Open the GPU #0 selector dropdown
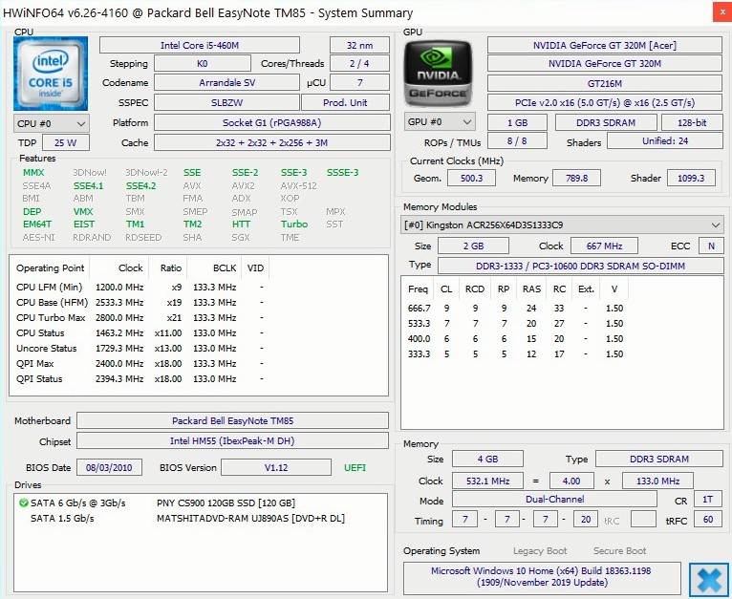Screen dimensions: 732x599 [x=440, y=122]
